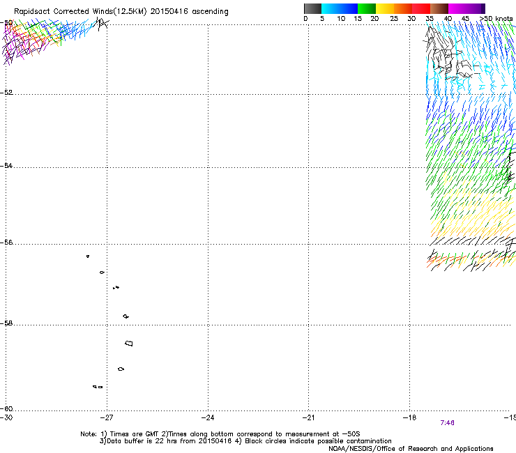The image size is (516, 453).
Task: Click the '-54' latitude axis label
Action: (x=7, y=165)
